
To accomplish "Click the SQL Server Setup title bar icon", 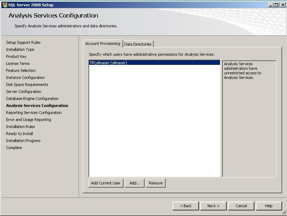I will click(5, 5).
